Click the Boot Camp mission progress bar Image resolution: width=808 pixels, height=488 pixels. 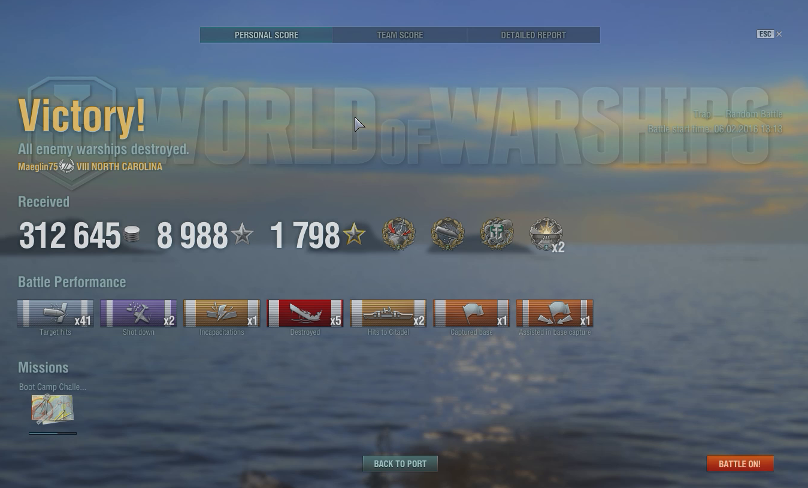(53, 433)
